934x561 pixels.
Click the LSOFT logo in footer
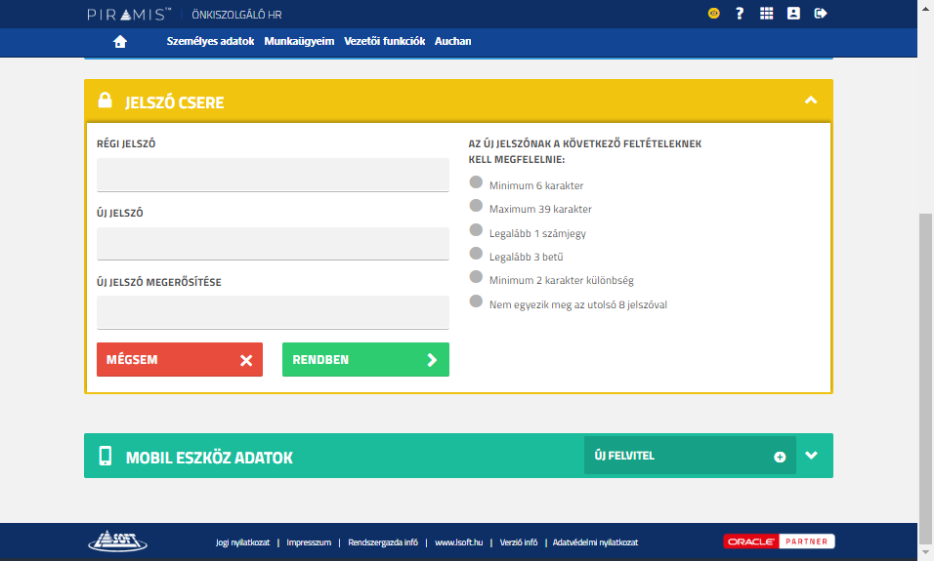coord(117,541)
